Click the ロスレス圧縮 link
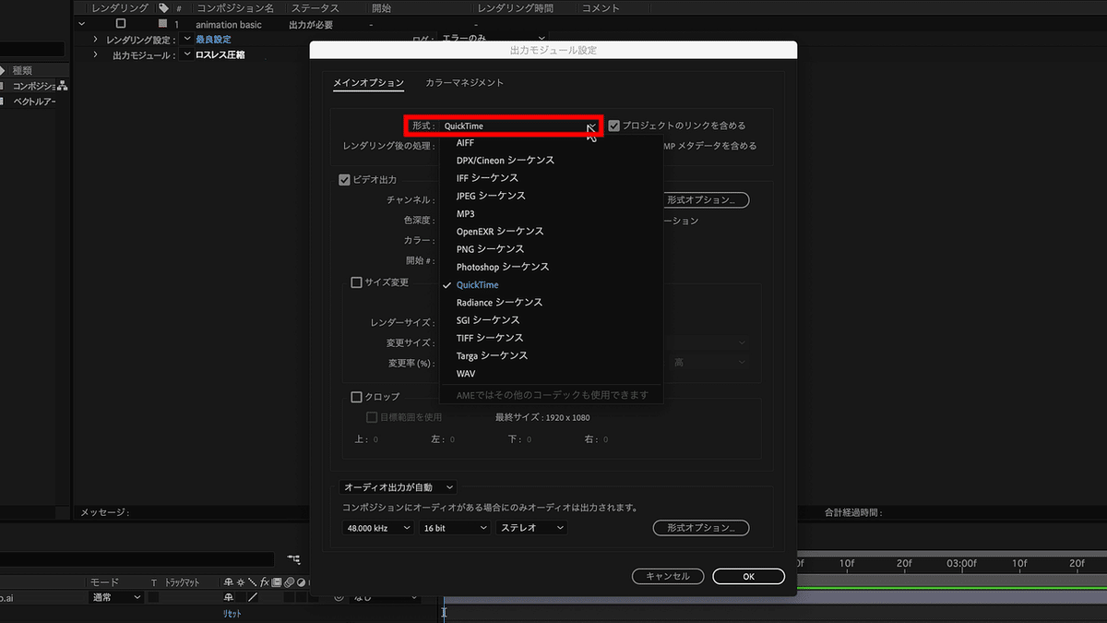The image size is (1107, 623). click(x=220, y=55)
